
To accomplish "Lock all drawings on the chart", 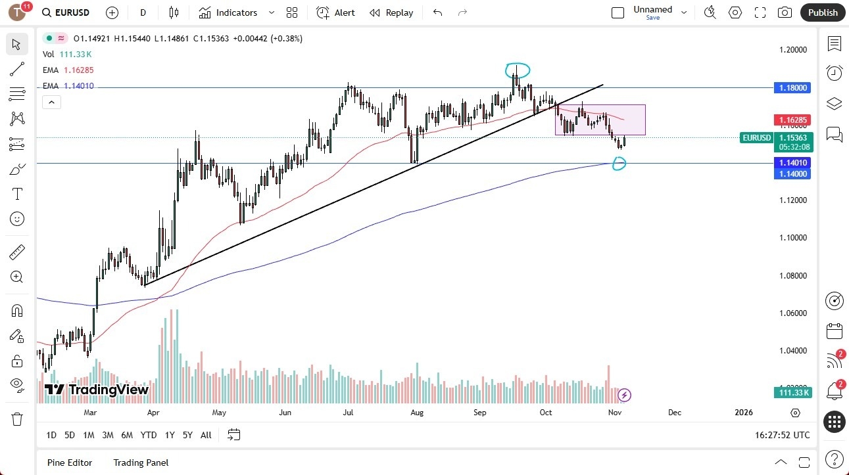I will click(x=16, y=360).
